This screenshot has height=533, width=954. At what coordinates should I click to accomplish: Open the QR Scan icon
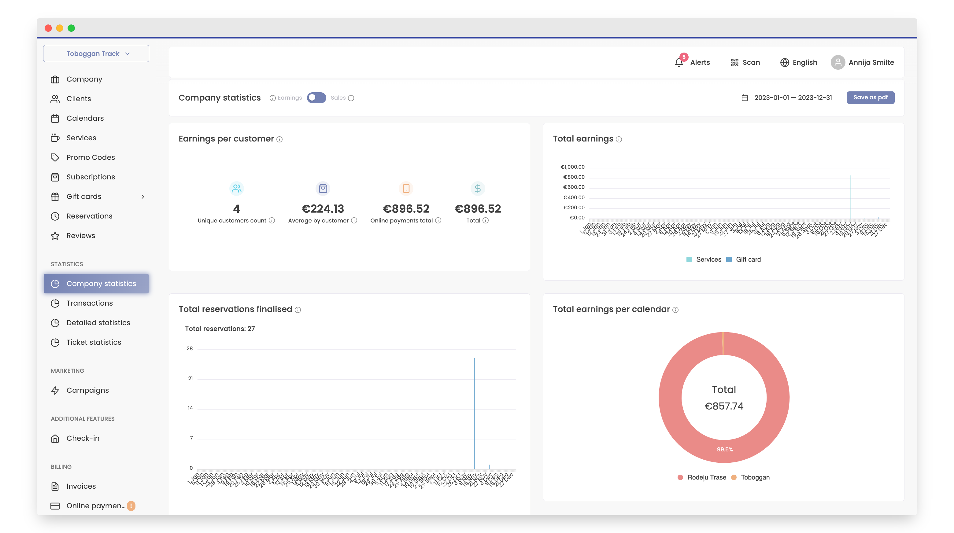(x=734, y=63)
